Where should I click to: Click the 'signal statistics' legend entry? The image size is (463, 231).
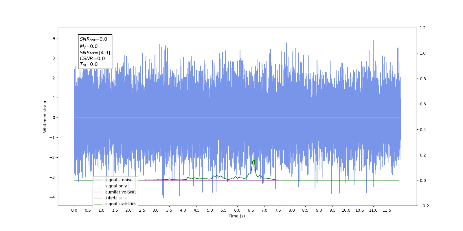click(x=121, y=204)
